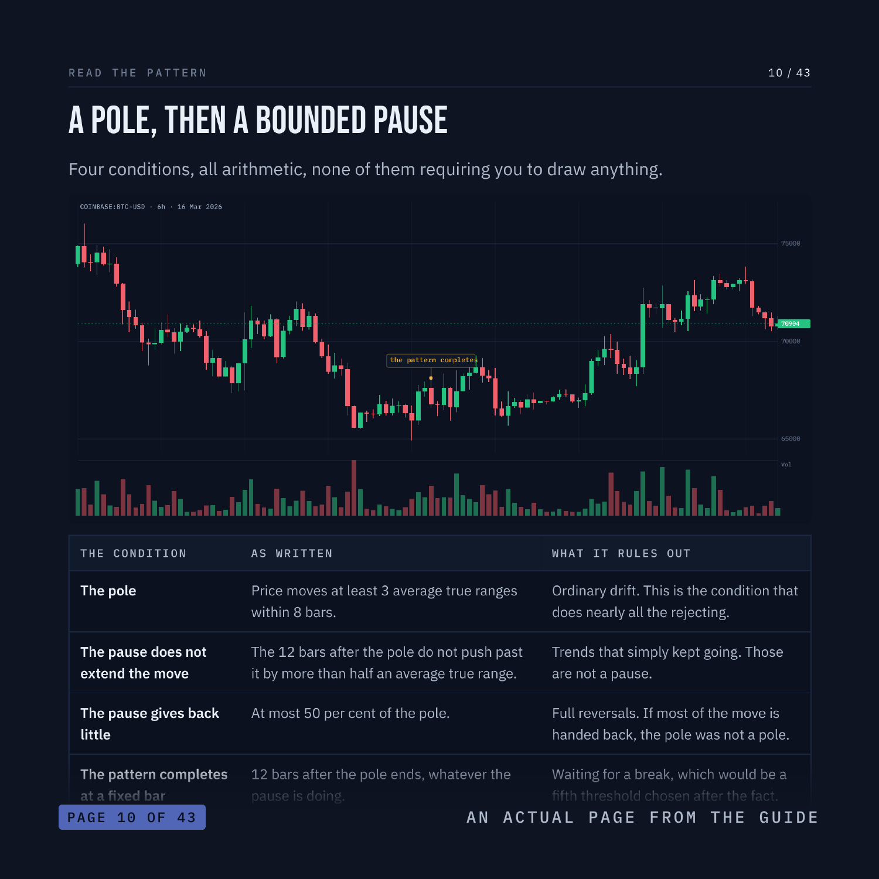Click the COINBASE:BTC-USD symbol label
The width and height of the screenshot is (879, 879).
coord(113,207)
